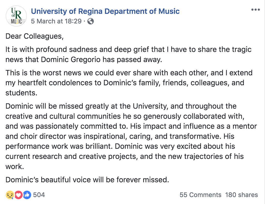Click the sad face reaction icon
The height and width of the screenshot is (204, 265).
9,195
